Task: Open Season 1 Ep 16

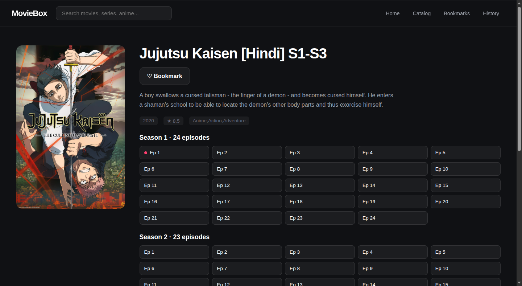Action: click(174, 202)
